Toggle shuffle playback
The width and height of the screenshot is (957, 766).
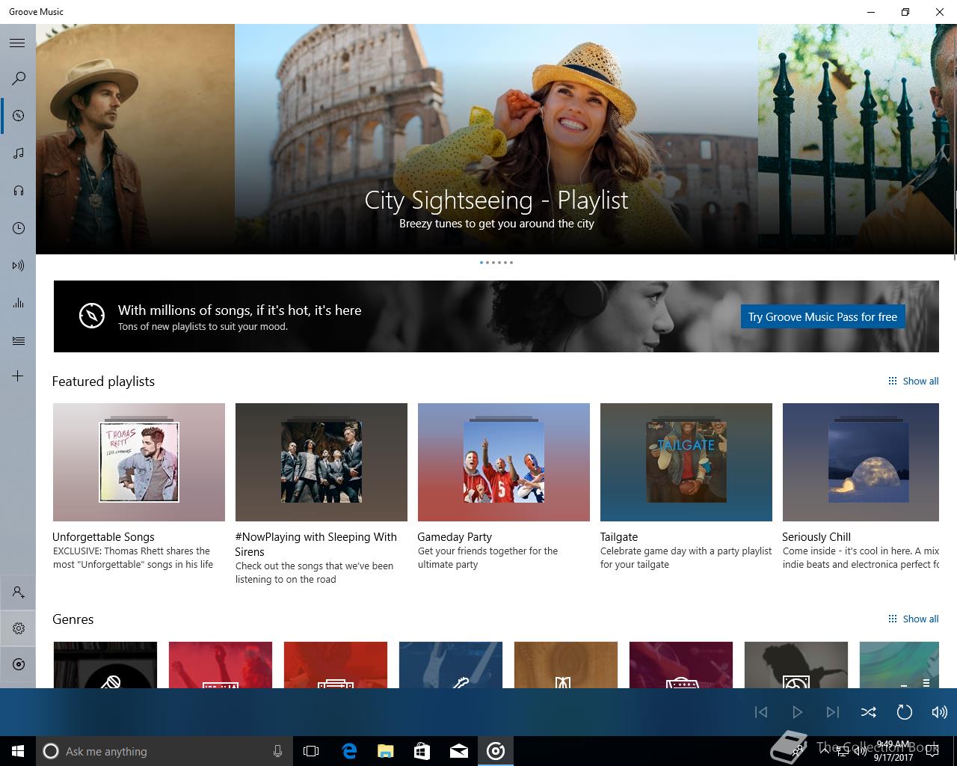(x=868, y=712)
